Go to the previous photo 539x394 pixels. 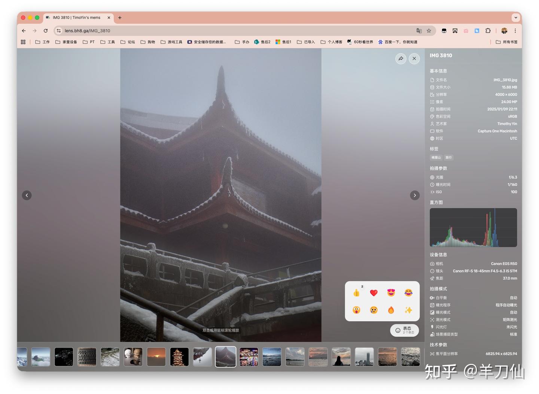[x=27, y=195]
